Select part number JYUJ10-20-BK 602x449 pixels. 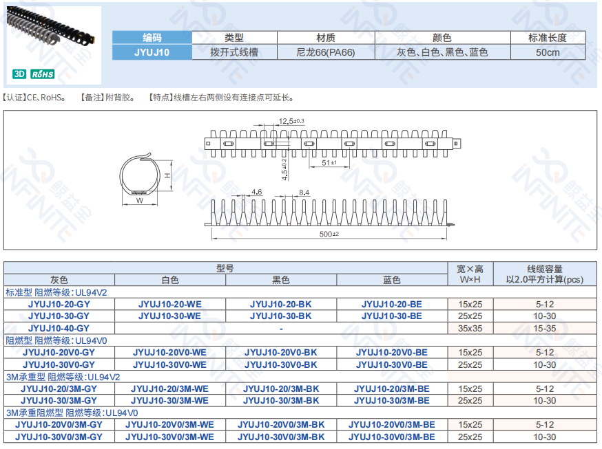tap(281, 304)
